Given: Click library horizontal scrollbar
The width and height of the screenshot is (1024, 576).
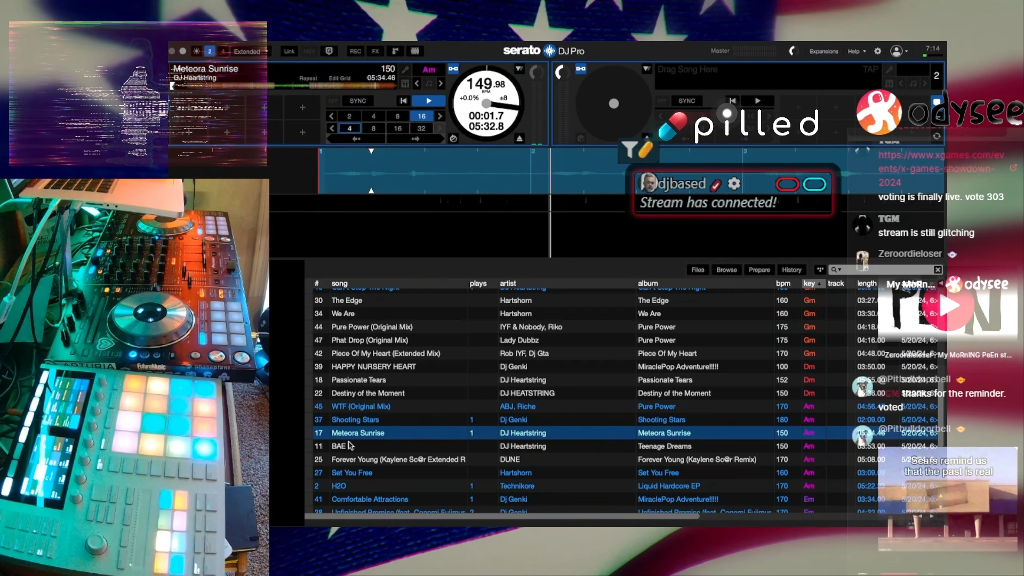Looking at the screenshot, I should point(502,516).
